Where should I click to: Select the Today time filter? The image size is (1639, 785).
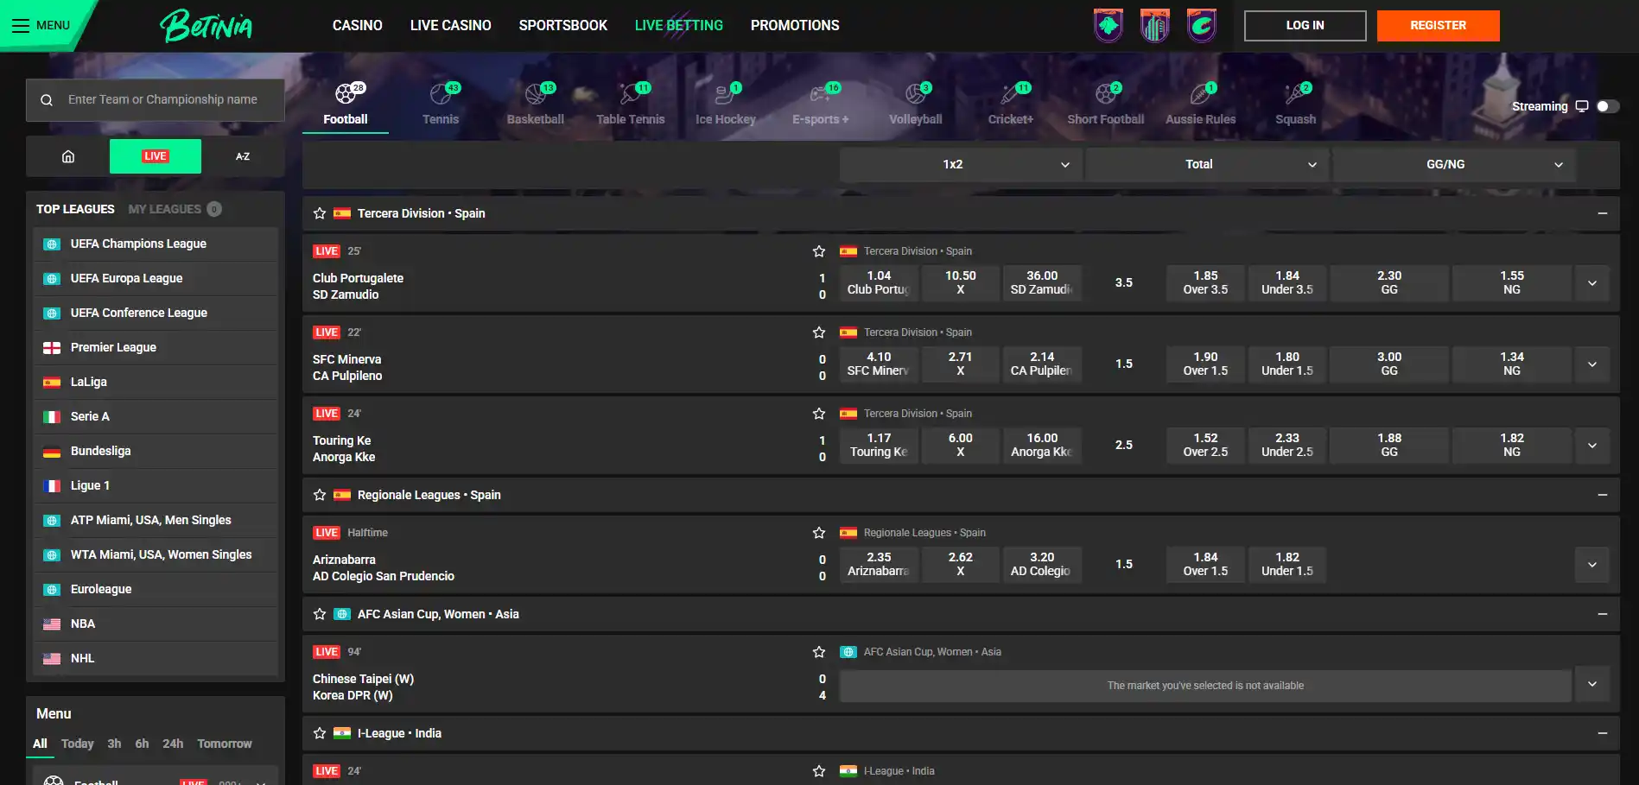pos(77,744)
